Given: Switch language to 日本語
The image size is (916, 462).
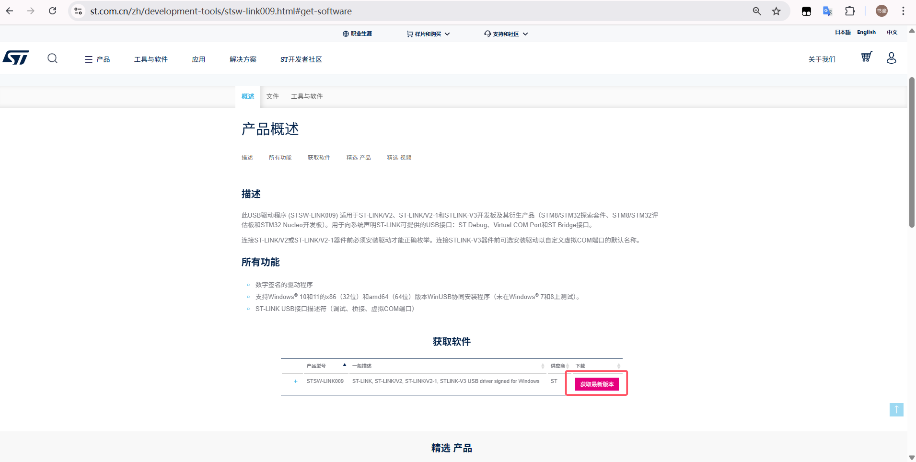Looking at the screenshot, I should click(x=843, y=32).
